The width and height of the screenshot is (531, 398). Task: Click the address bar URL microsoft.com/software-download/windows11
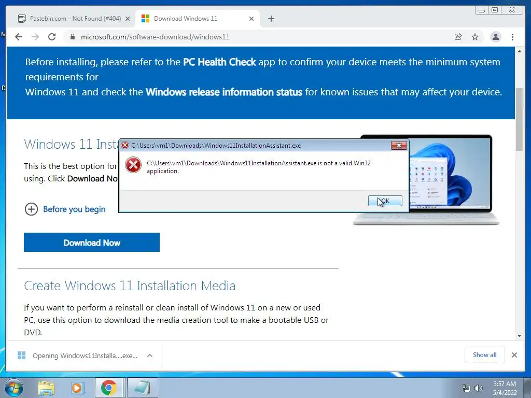(155, 37)
